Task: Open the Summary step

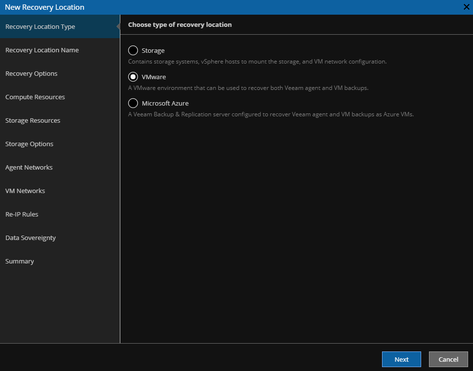Action: click(x=60, y=262)
